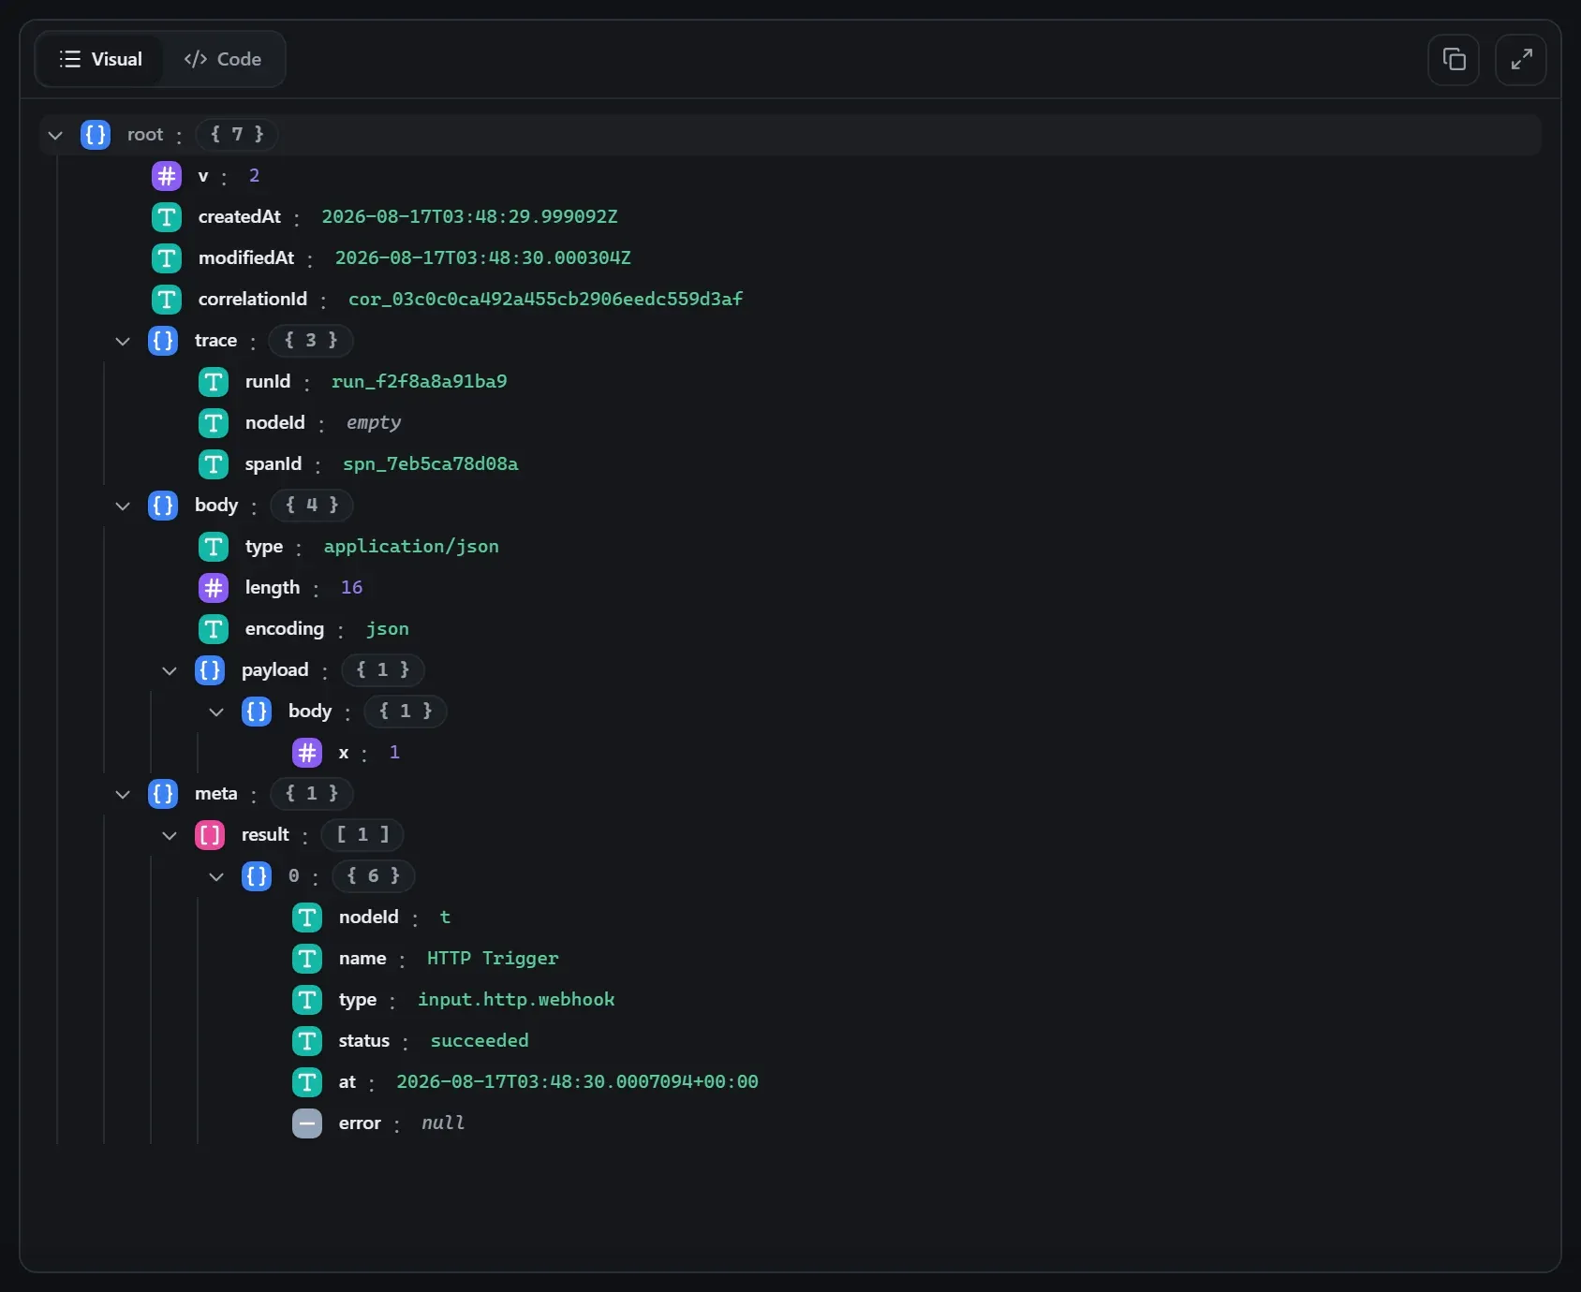
Task: Click the body { 4 } count badge
Action: pyautogui.click(x=312, y=506)
